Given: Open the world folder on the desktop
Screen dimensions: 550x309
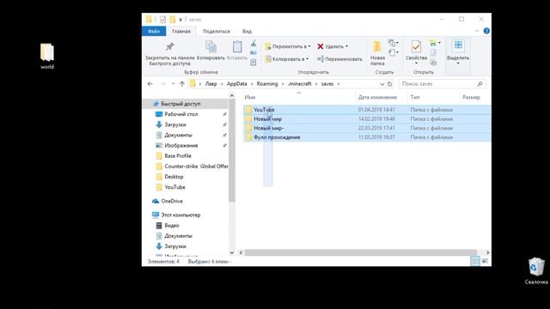Looking at the screenshot, I should click(47, 56).
